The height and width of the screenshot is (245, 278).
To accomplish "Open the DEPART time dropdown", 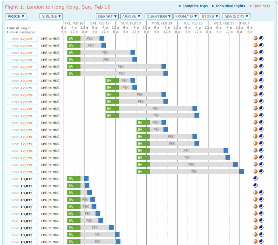I will (107, 16).
